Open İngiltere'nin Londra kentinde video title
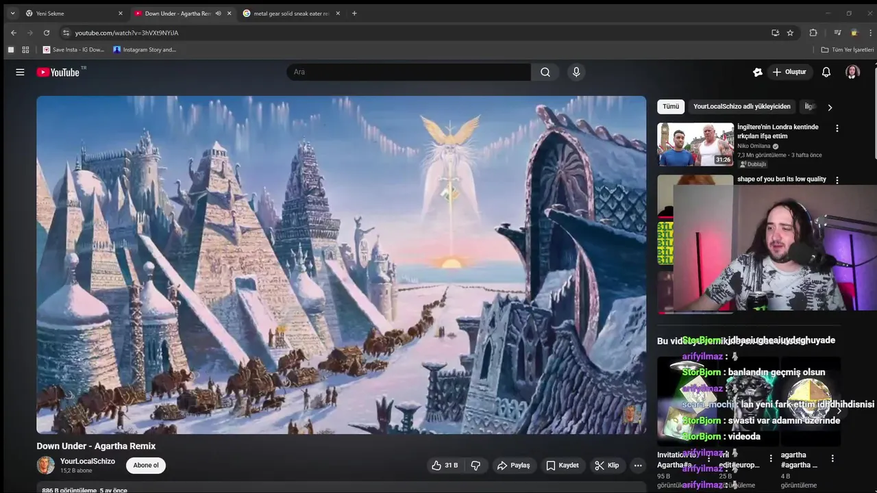Viewport: 877px width, 493px height. tap(778, 131)
